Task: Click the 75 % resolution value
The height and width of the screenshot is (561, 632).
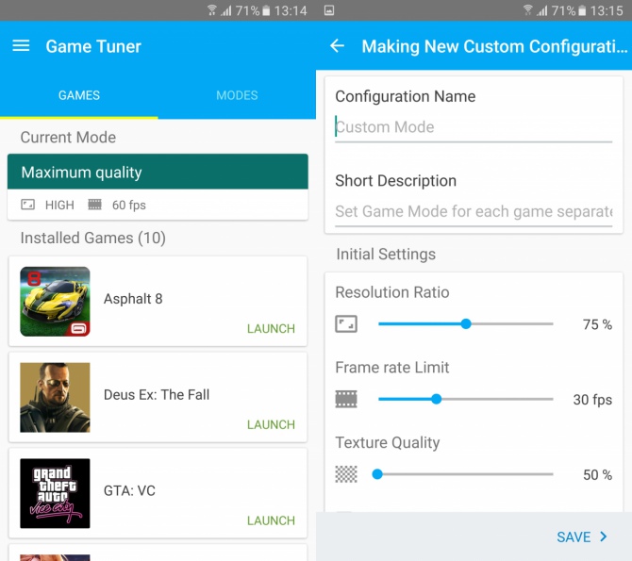Action: [597, 324]
